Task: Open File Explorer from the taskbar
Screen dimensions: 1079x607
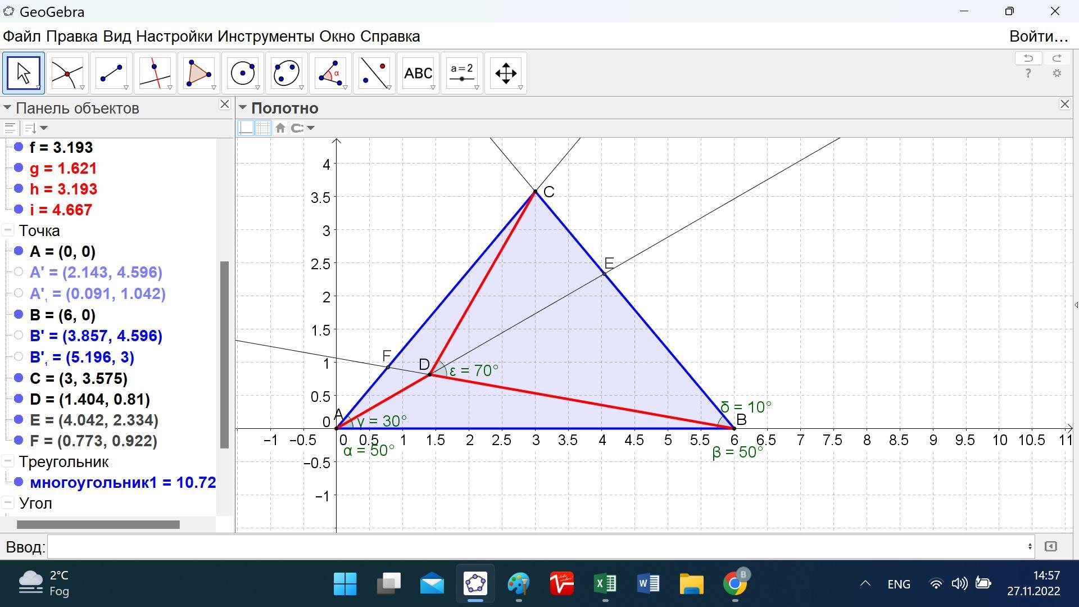Action: click(692, 584)
